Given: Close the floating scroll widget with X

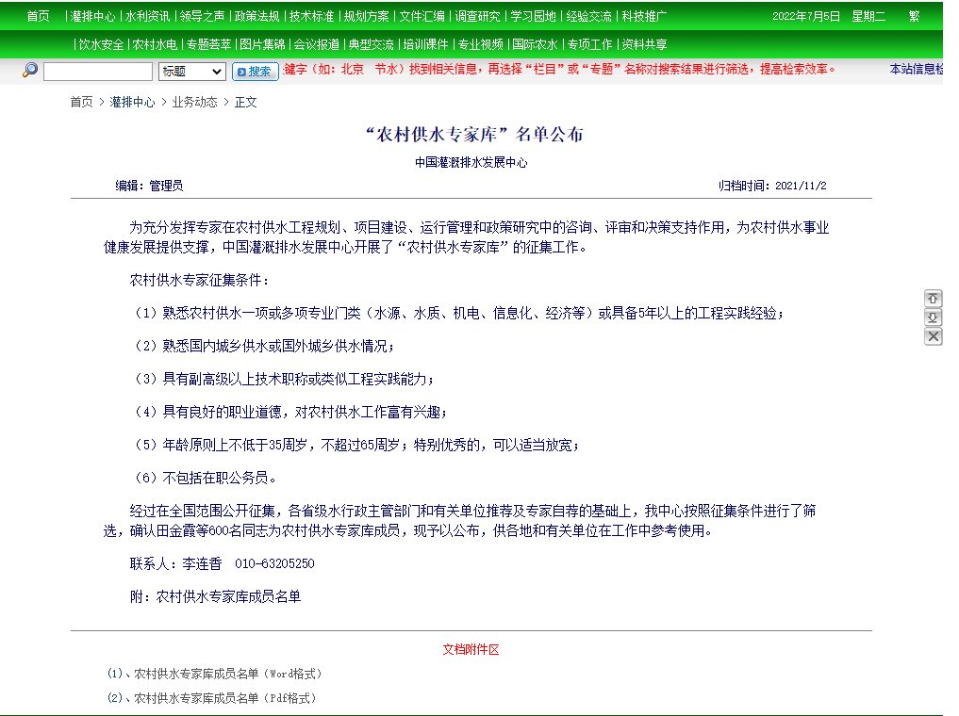Looking at the screenshot, I should [x=933, y=336].
